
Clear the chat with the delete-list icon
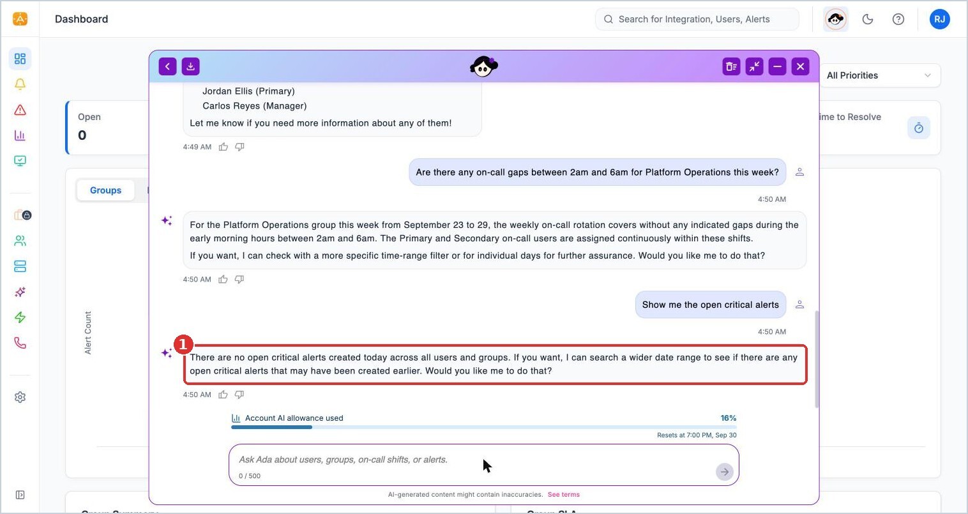[732, 66]
